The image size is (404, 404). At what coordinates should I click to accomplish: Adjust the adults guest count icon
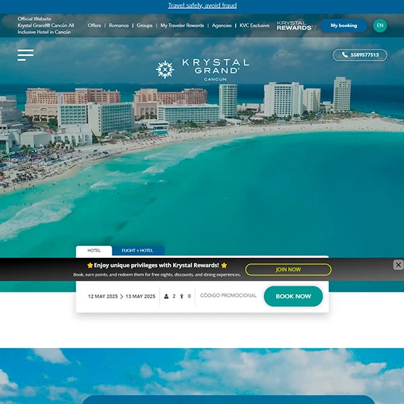point(166,296)
